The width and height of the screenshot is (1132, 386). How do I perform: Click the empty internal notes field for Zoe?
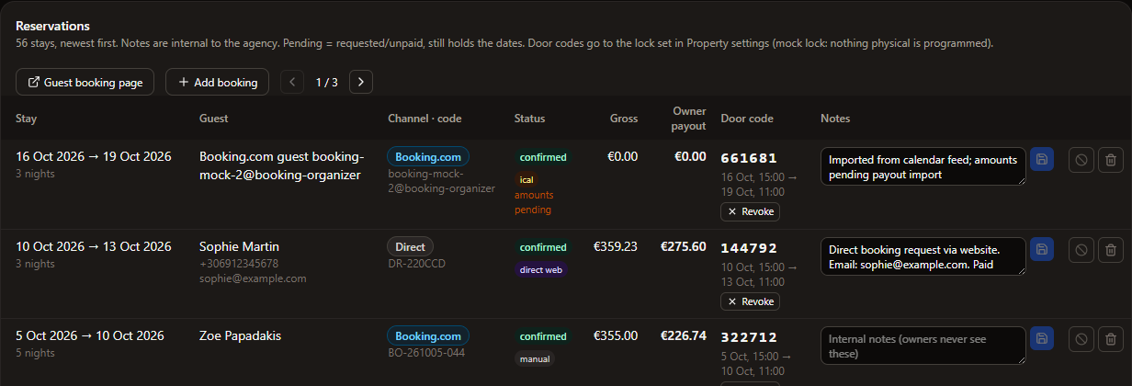point(923,346)
